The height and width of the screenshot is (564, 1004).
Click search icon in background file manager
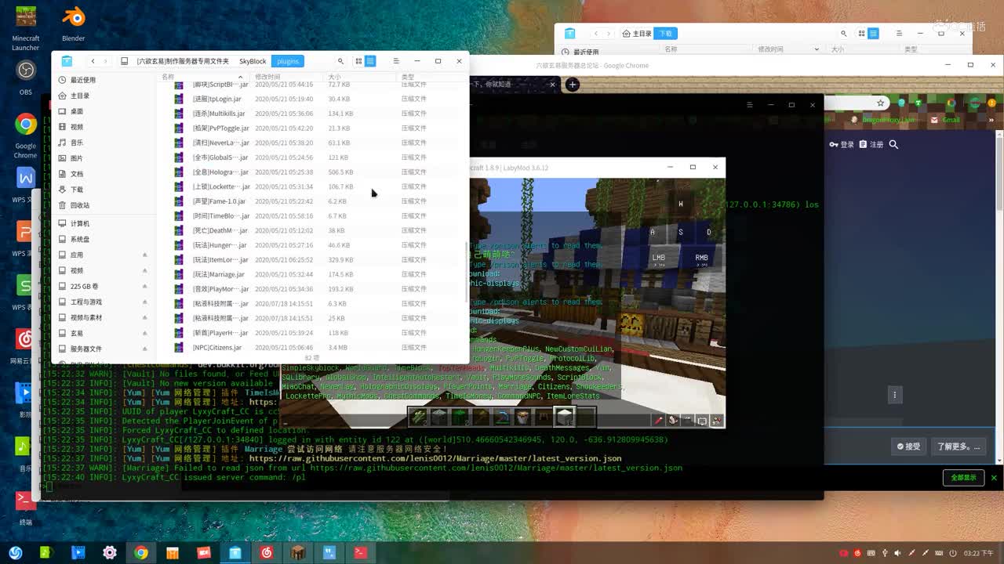point(844,34)
